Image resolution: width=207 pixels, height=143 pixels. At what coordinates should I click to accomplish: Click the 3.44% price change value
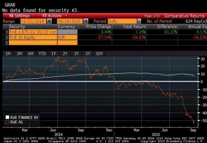[x=106, y=32]
